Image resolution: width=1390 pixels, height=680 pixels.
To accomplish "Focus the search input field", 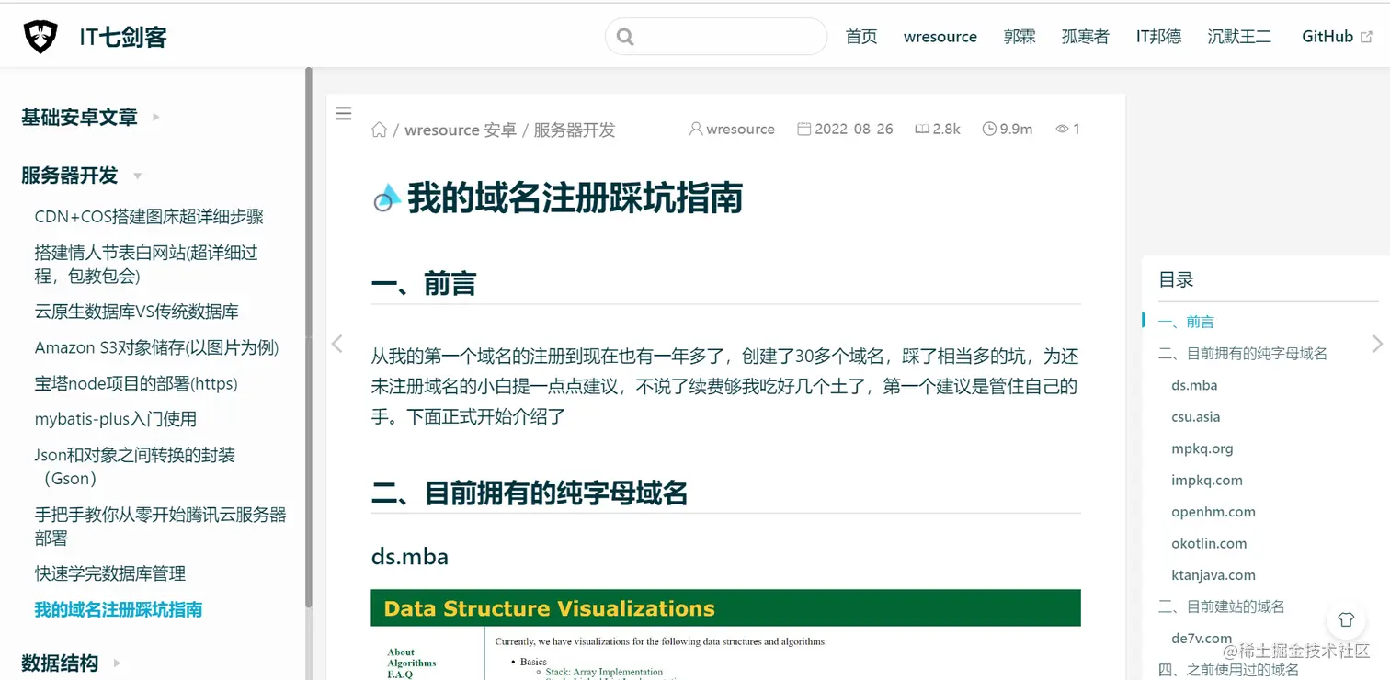I will [716, 37].
